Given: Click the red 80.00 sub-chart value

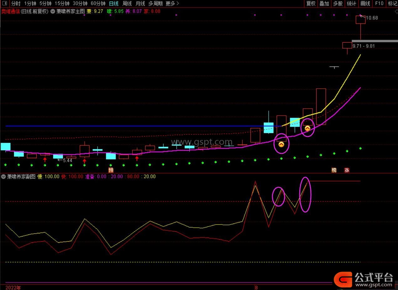Looking at the screenshot, I should (x=133, y=177).
